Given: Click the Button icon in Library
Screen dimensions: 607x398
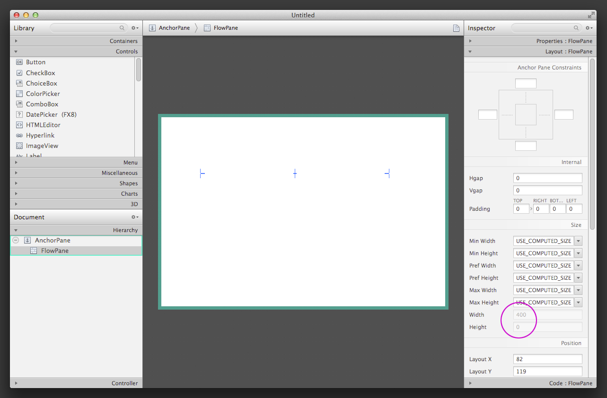Looking at the screenshot, I should 19,62.
